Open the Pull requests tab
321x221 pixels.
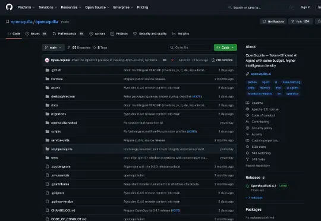68,33
